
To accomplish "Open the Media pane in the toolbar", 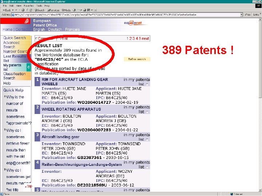I will tap(66, 10).
